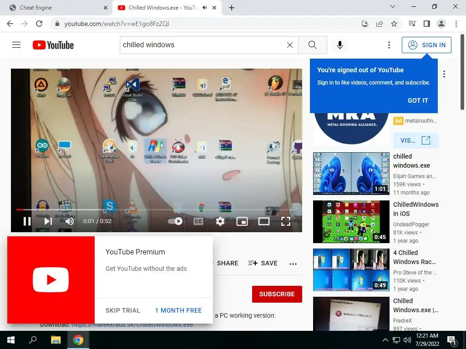Select the 'chilled windows.exe' video title

(411, 161)
